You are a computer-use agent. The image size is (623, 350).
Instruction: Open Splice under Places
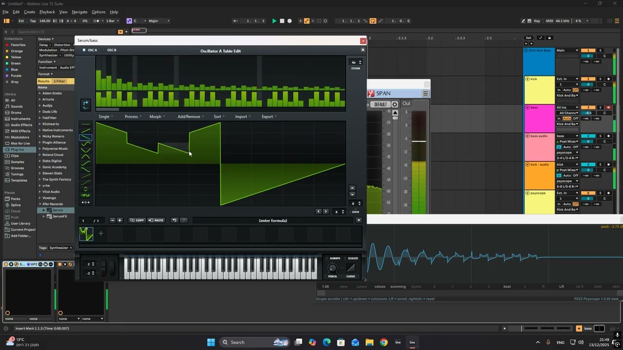pos(16,205)
